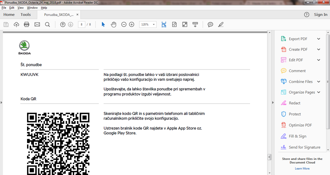Activate the Hand pan tool
330x175 pixels.
pyautogui.click(x=114, y=25)
